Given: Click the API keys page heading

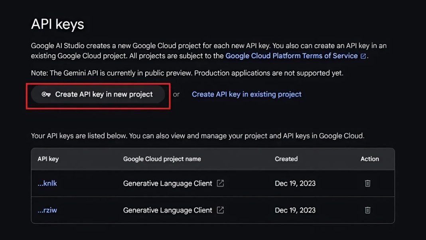Looking at the screenshot, I should pos(57,24).
